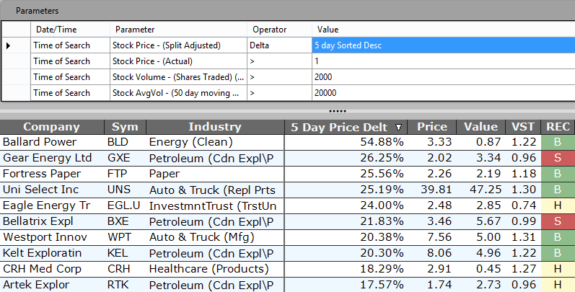Image resolution: width=575 pixels, height=292 pixels.
Task: Click the splitter dots between panels
Action: point(338,111)
